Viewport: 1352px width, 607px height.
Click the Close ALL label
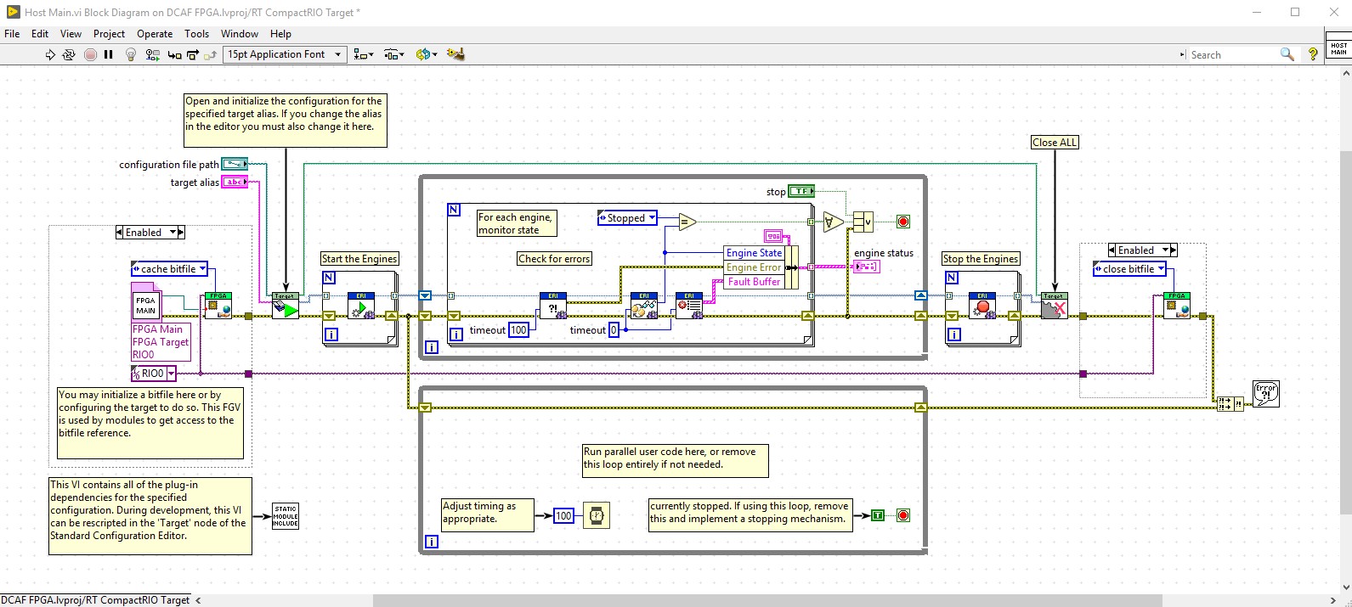point(1055,143)
